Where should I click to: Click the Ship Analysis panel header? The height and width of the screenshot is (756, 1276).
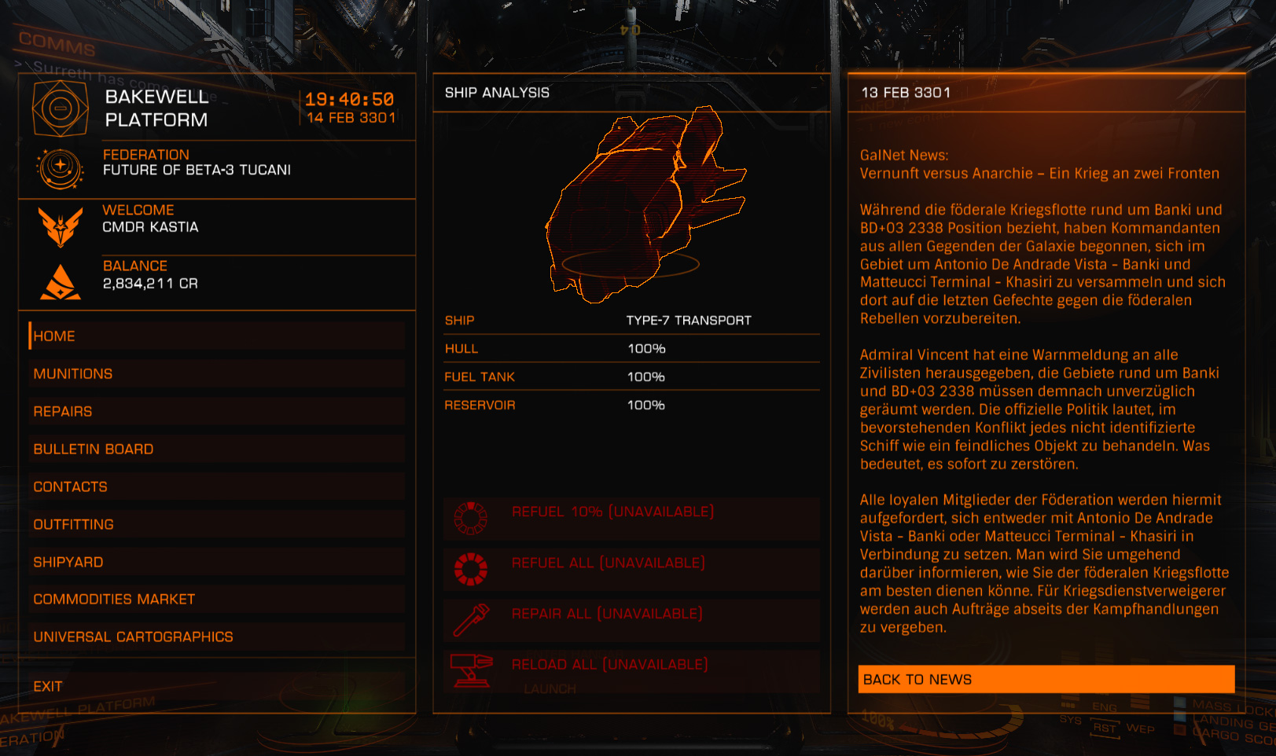click(x=497, y=93)
